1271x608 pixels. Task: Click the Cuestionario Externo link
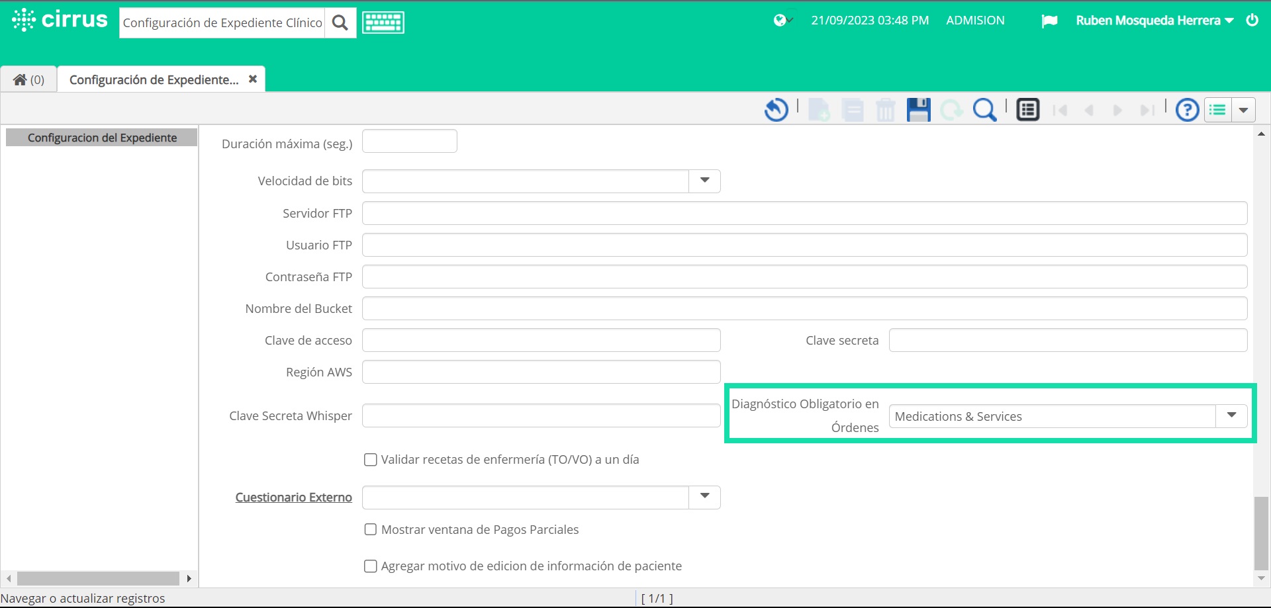[293, 497]
